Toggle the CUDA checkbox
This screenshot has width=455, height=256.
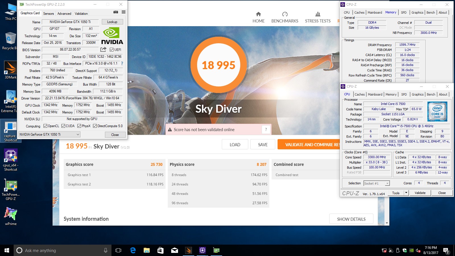click(x=63, y=126)
